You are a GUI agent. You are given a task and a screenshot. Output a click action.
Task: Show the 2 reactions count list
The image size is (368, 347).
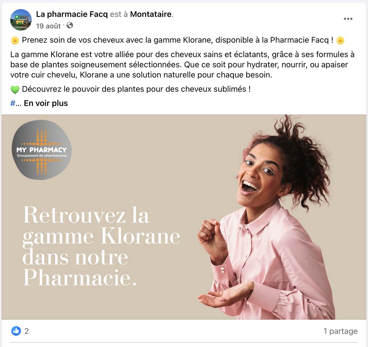click(x=27, y=331)
